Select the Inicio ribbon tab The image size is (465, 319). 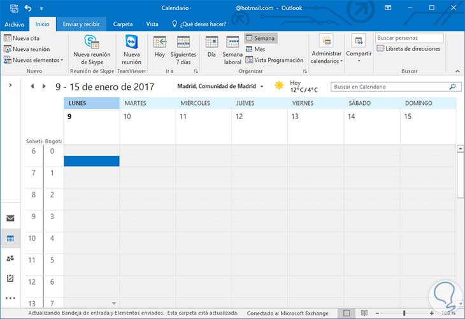43,24
